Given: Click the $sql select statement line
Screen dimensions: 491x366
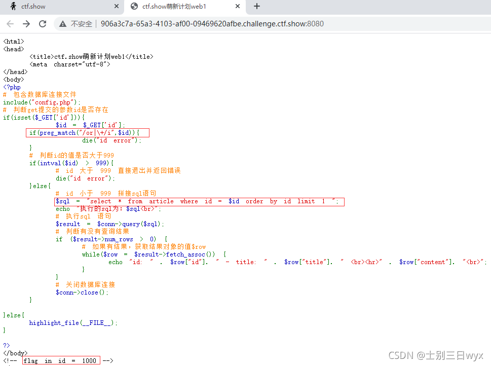Looking at the screenshot, I should (x=197, y=201).
